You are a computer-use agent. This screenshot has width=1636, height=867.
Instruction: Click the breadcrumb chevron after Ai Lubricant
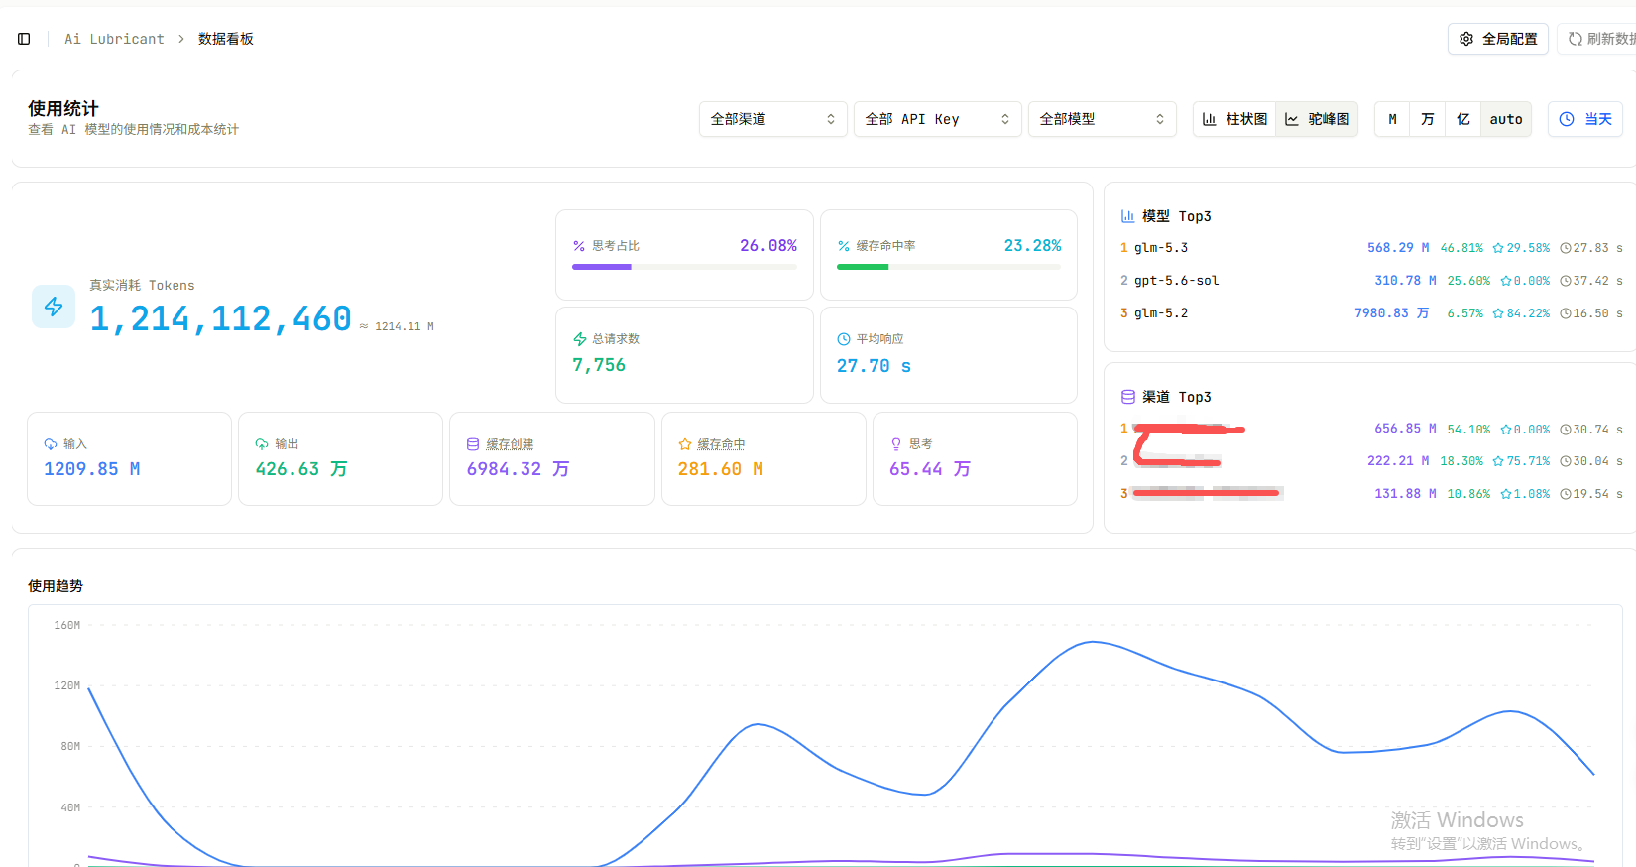click(x=181, y=39)
